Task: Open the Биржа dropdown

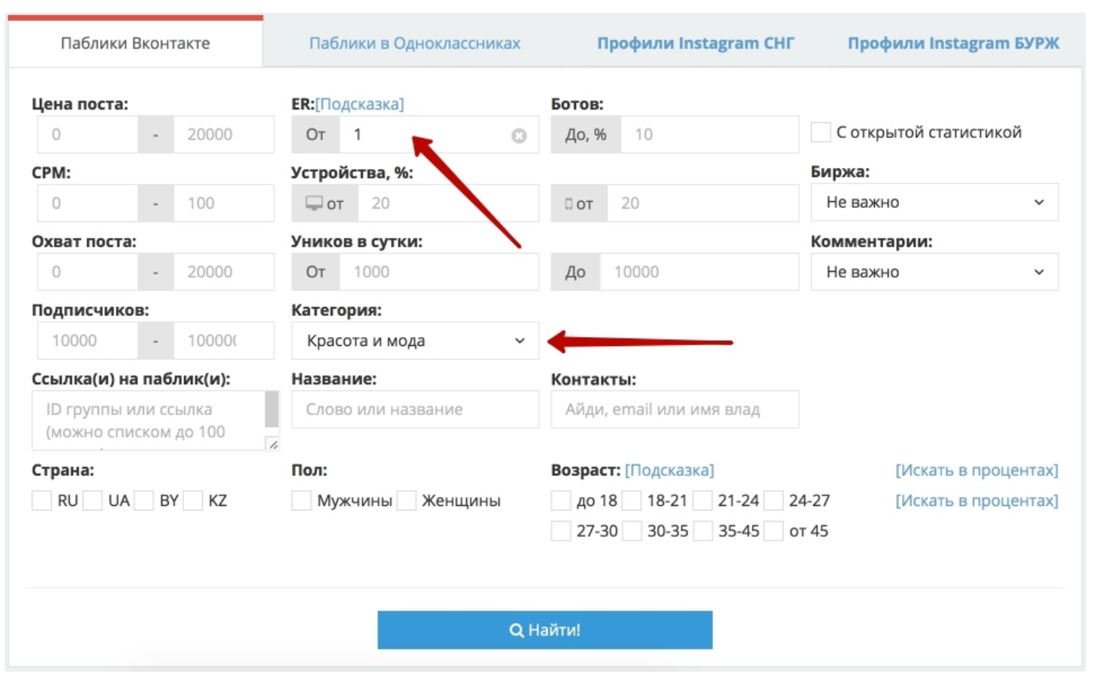Action: pos(934,203)
